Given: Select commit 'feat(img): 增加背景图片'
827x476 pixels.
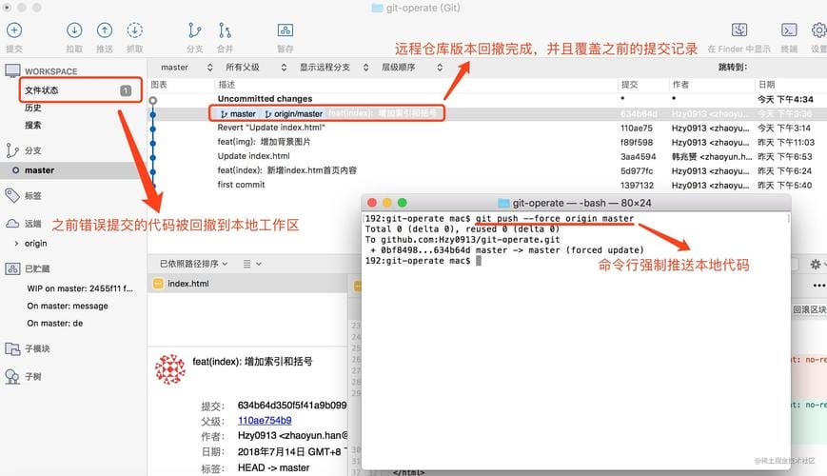Looking at the screenshot, I should [487, 142].
